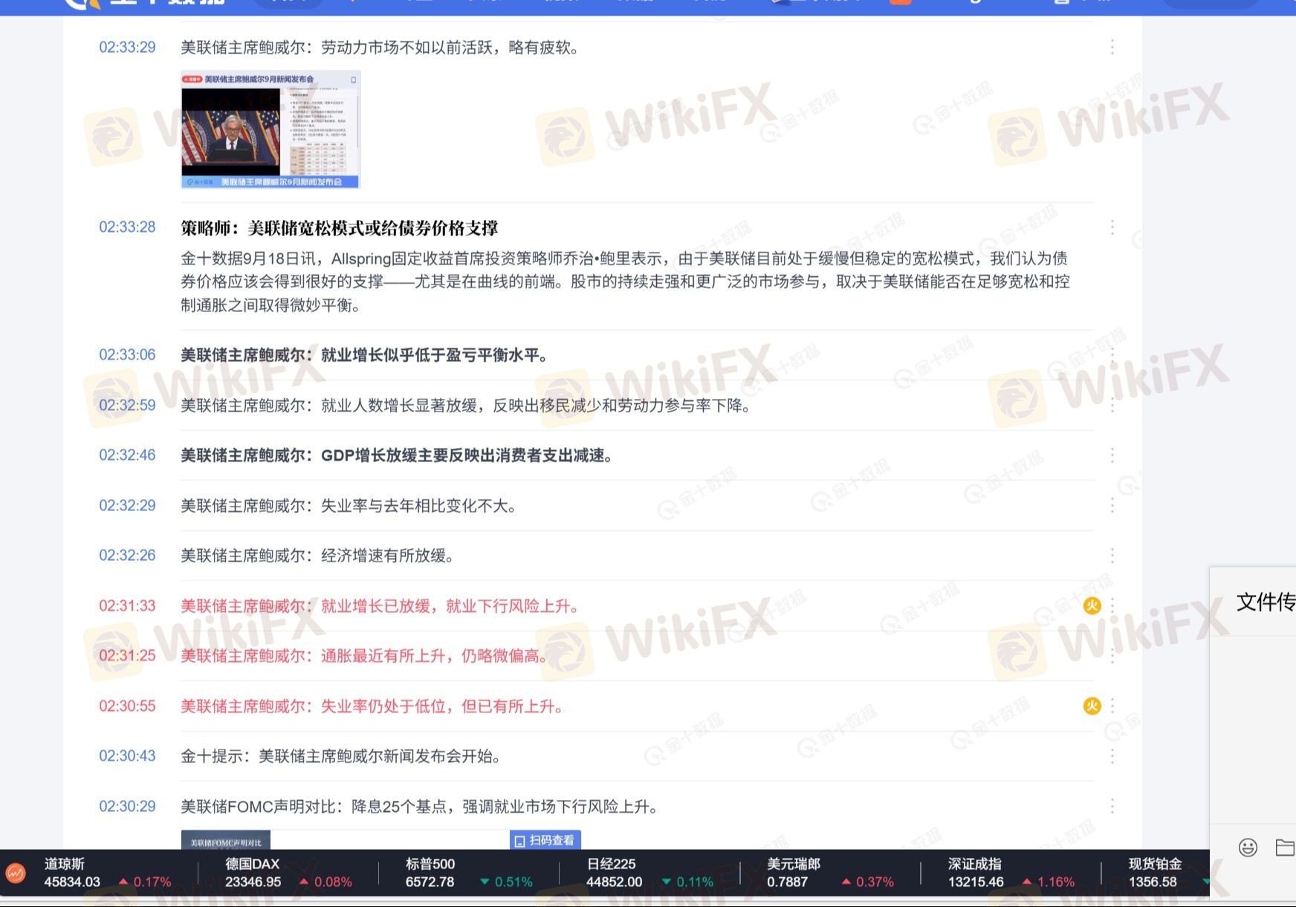
Task: Click the red 02:31:33 timestamp
Action: pyautogui.click(x=127, y=606)
